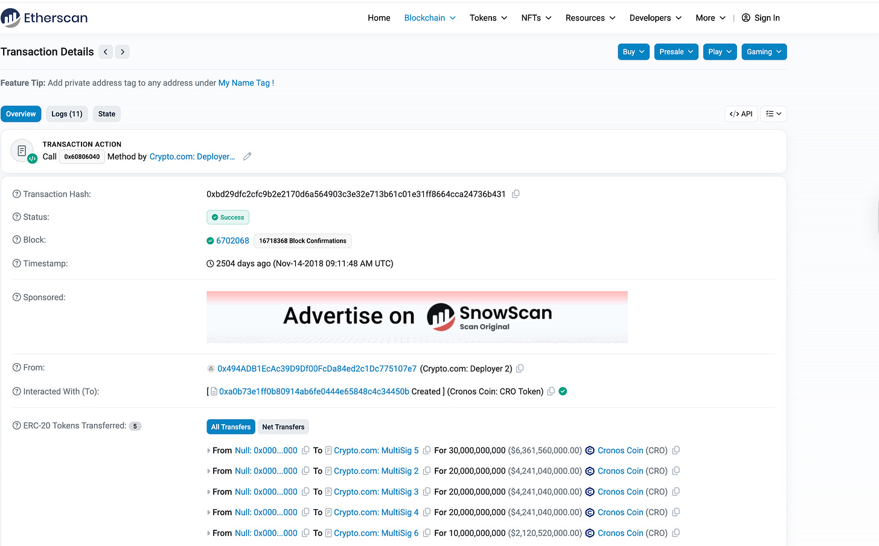Switch to the Overview tab
The width and height of the screenshot is (879, 546).
tap(21, 114)
